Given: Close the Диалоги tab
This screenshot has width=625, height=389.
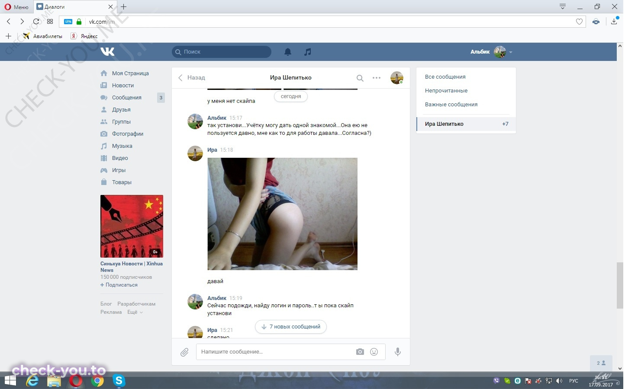Looking at the screenshot, I should (x=110, y=7).
